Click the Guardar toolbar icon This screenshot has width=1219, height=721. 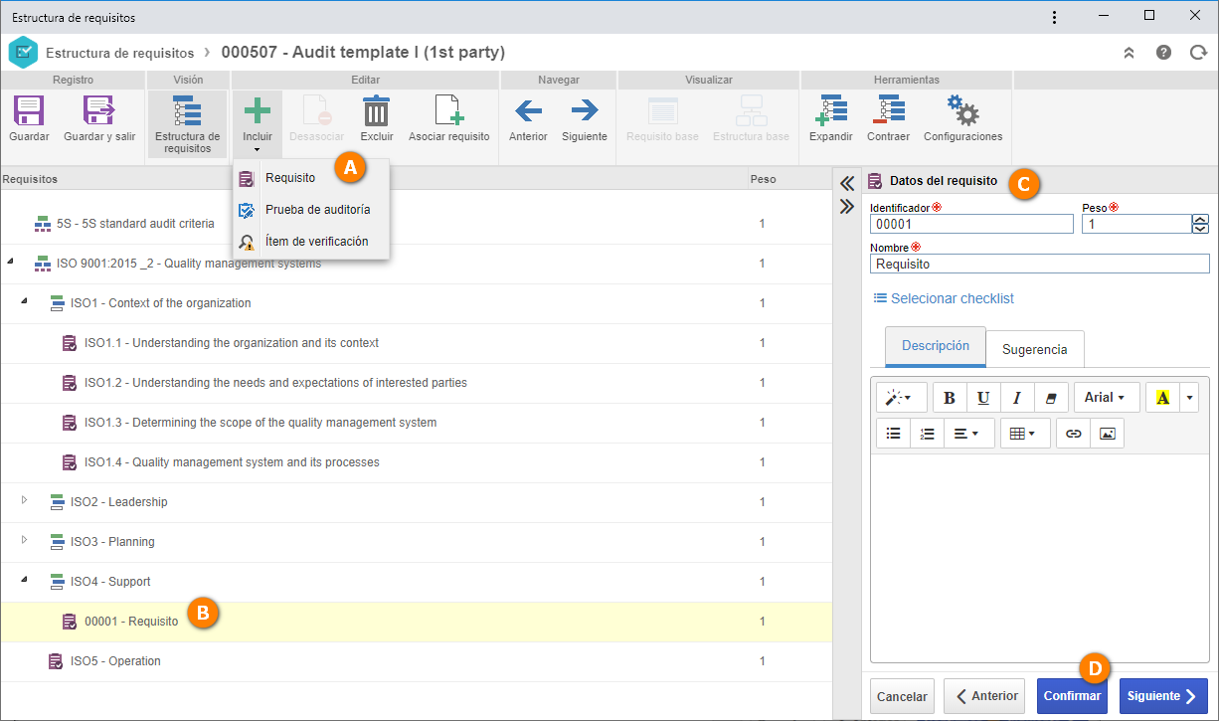pyautogui.click(x=29, y=110)
